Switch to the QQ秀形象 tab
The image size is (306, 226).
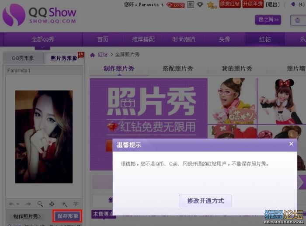(x=23, y=58)
